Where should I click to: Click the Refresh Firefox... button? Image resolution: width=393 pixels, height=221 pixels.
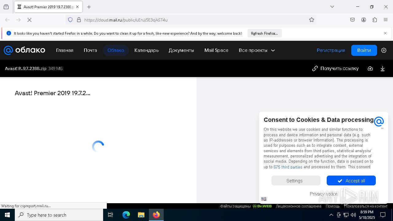[264, 33]
